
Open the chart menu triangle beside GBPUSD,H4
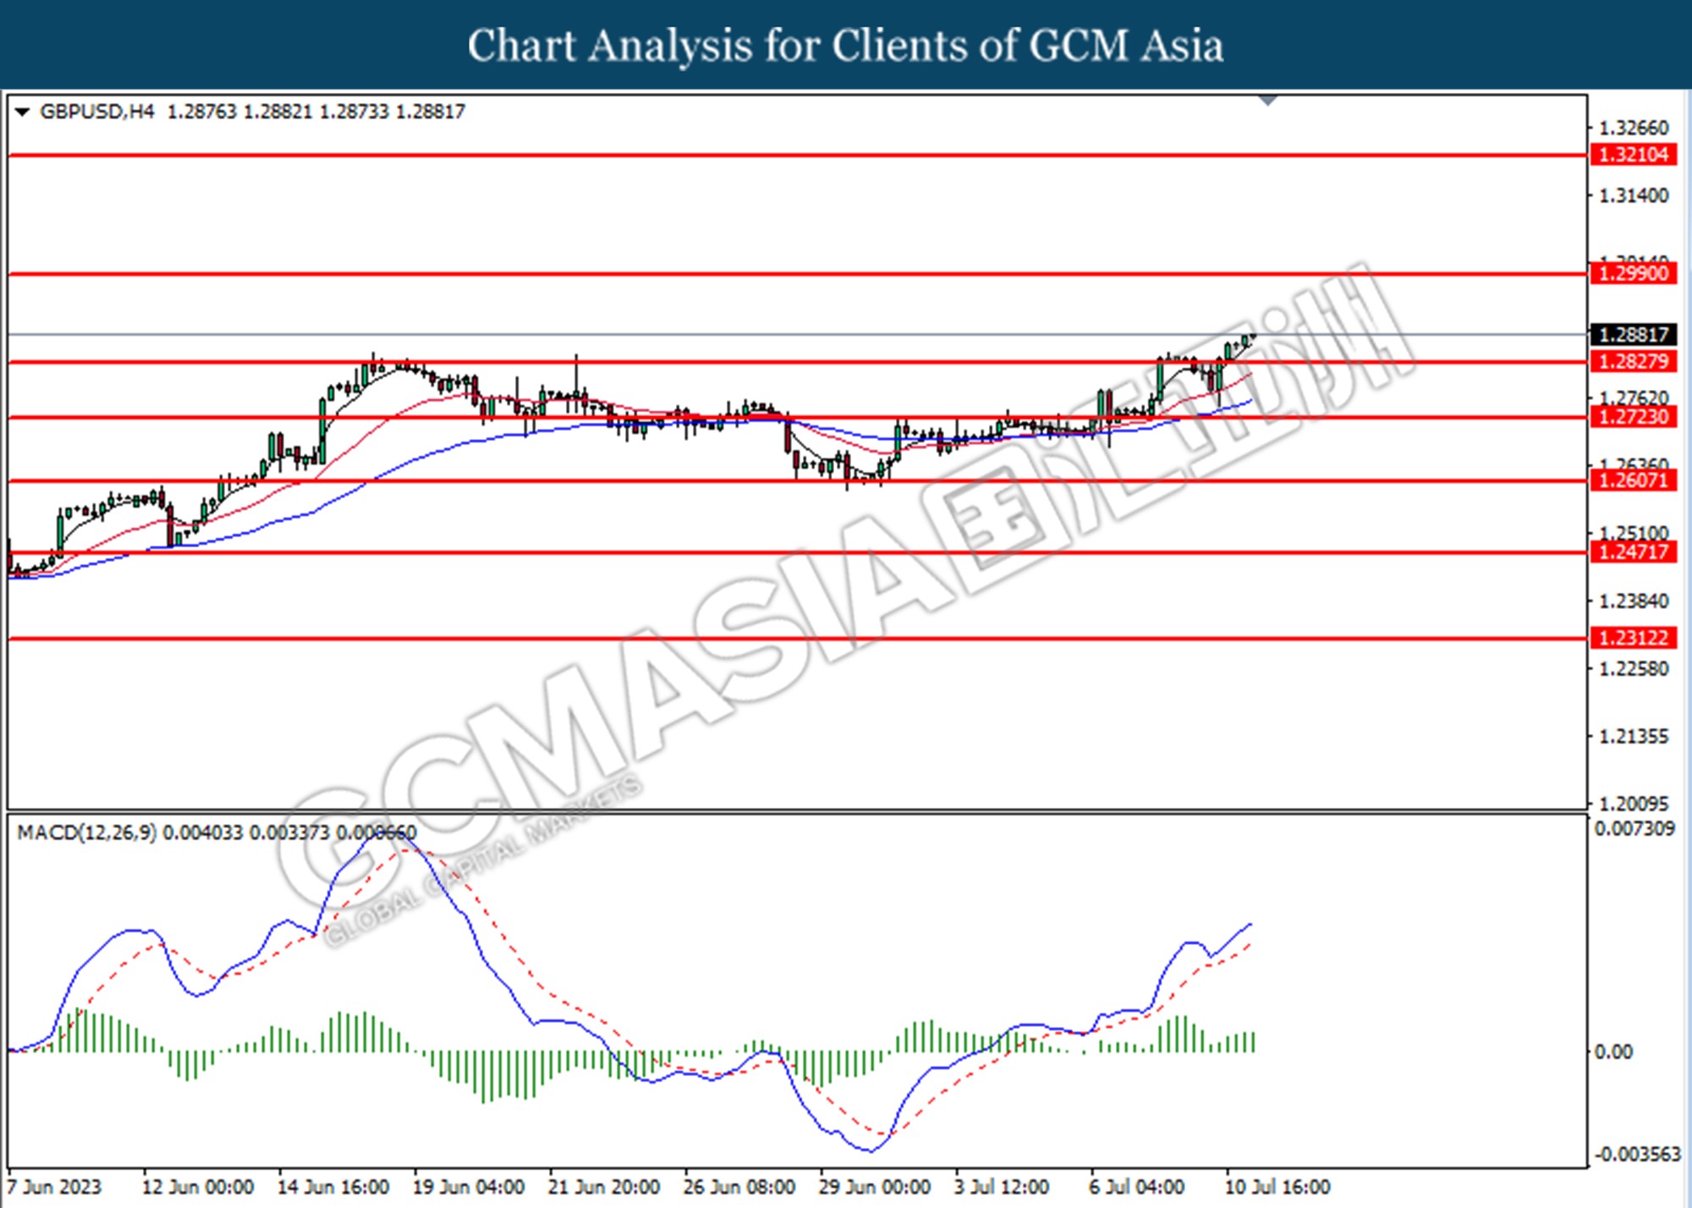(22, 112)
